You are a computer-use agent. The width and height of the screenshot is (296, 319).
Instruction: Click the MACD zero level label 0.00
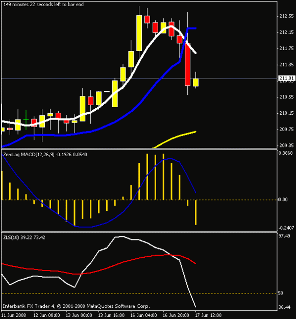coord(283,200)
